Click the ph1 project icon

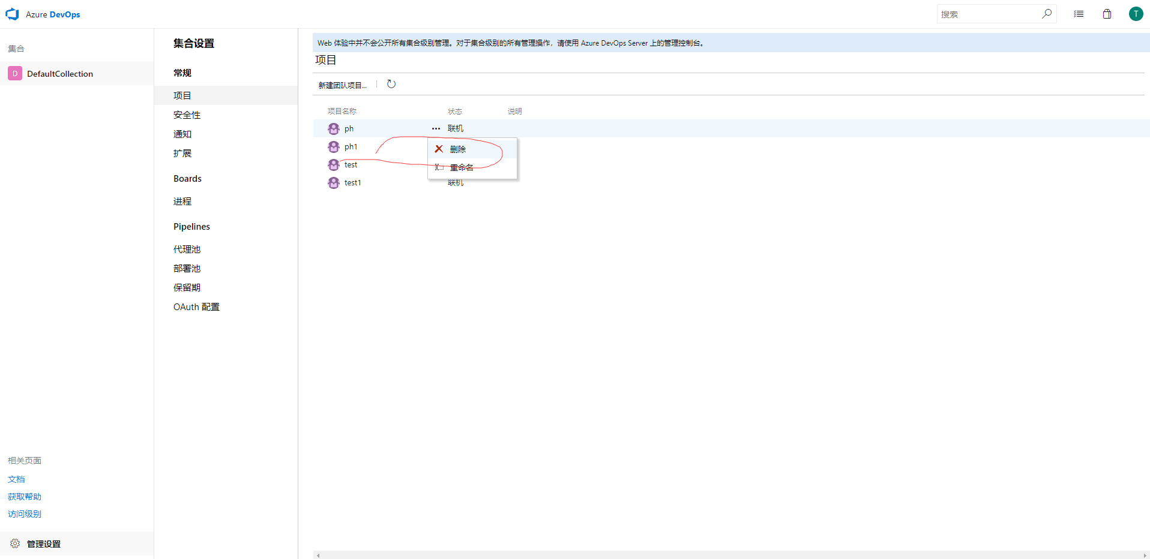tap(334, 147)
